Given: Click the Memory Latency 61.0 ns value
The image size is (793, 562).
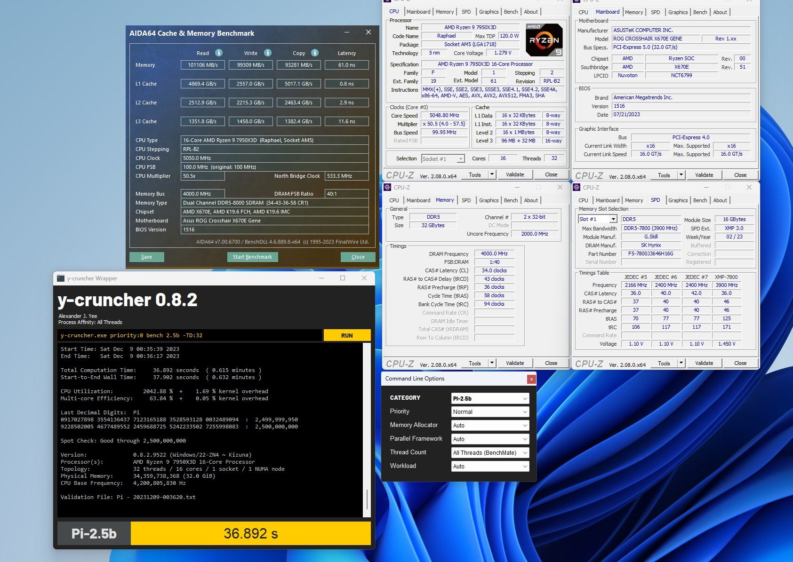Looking at the screenshot, I should point(347,65).
